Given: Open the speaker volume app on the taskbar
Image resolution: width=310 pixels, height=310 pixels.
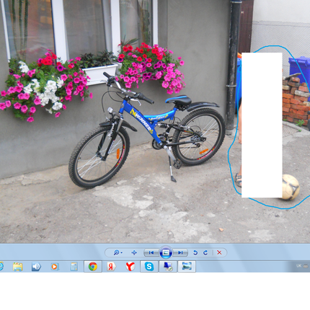Looking at the screenshot, I should pos(36,267).
